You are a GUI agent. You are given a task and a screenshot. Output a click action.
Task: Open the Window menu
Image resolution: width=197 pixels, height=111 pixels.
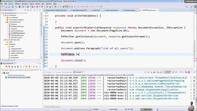(49, 4)
